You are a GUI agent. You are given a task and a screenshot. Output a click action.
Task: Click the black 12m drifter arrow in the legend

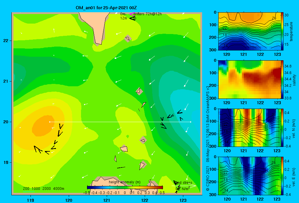tap(132, 18)
